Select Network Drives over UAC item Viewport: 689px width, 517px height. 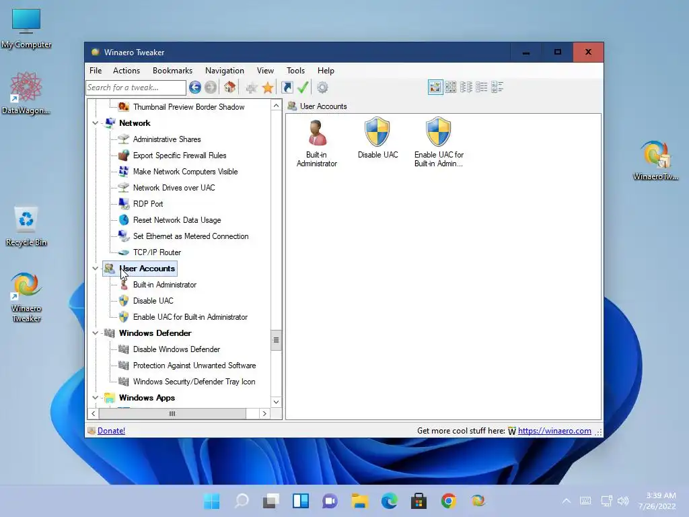point(174,188)
